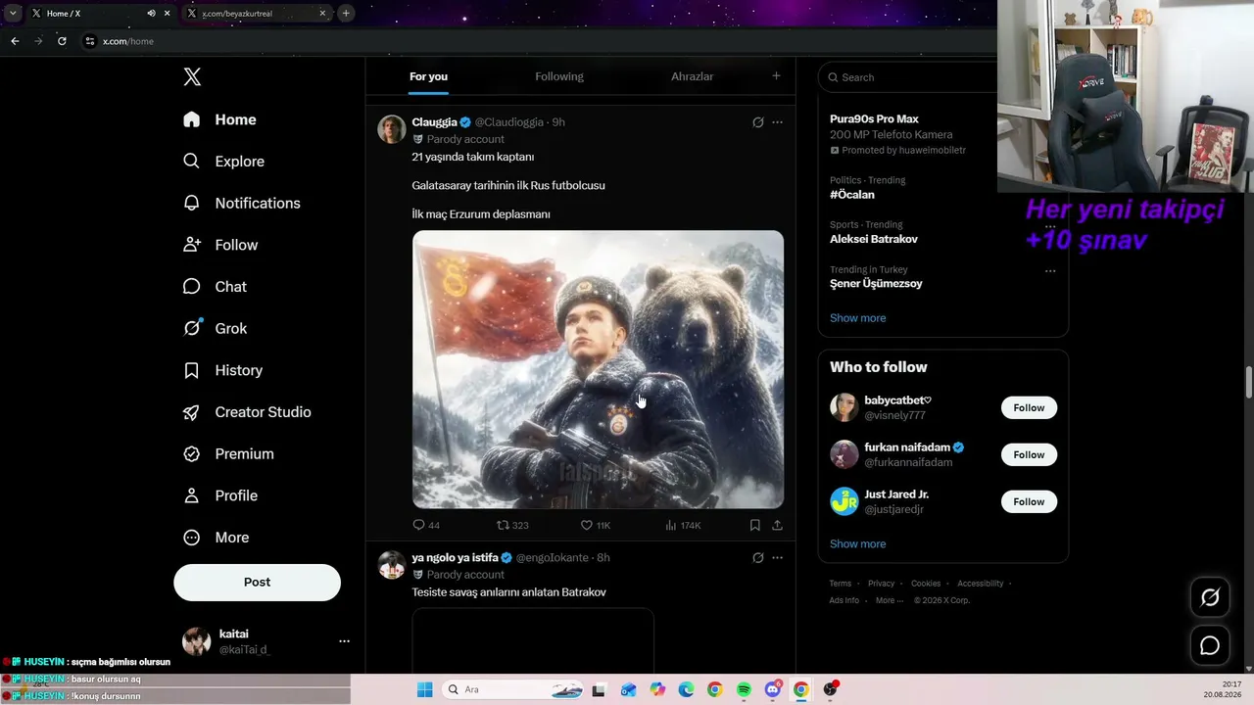Switch to the For you tab

pyautogui.click(x=428, y=76)
